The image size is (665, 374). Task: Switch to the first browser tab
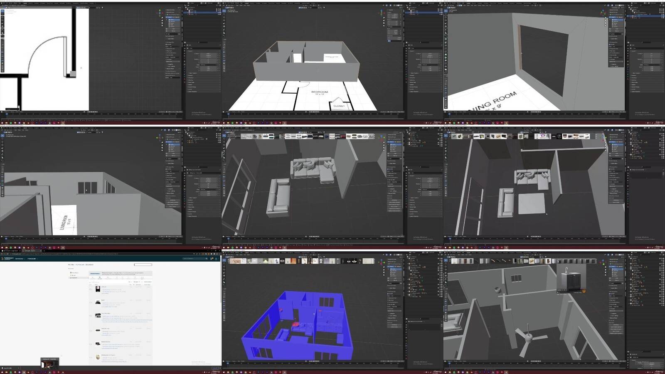click(10, 251)
